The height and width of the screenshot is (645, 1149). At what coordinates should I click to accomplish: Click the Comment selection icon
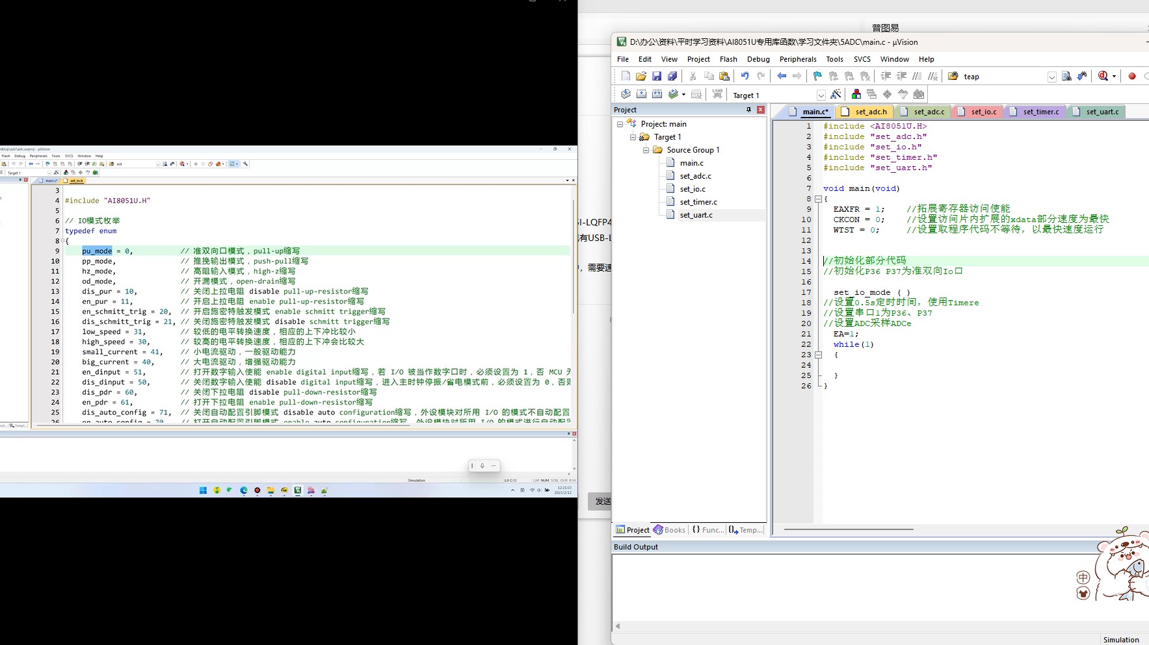pos(917,76)
